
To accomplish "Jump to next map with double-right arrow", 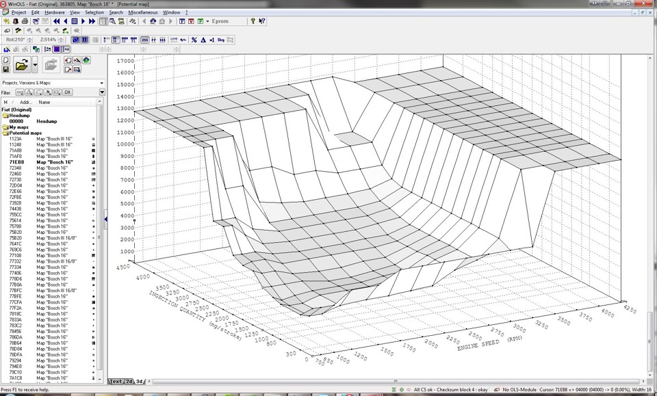I will [x=92, y=21].
